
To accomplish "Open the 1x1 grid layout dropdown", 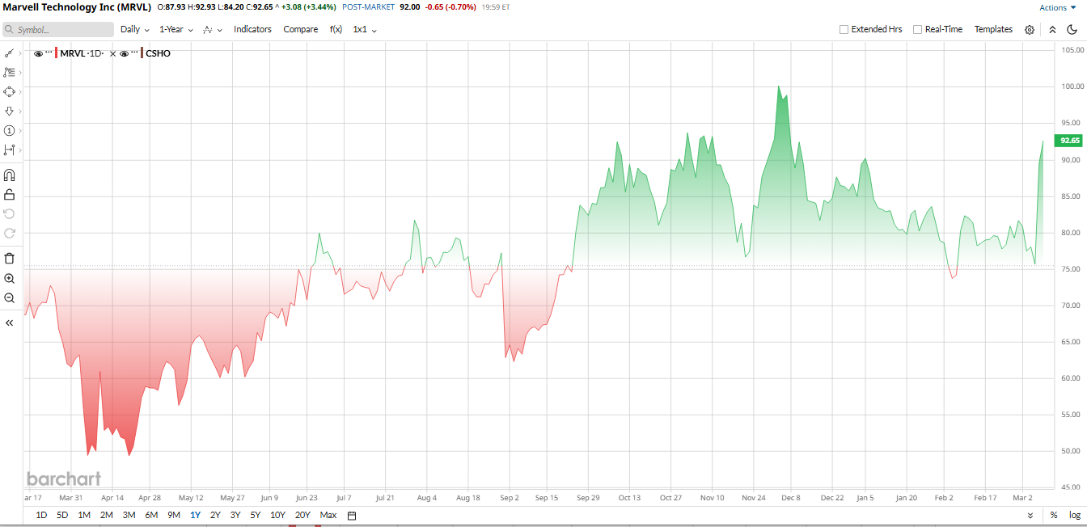I will (x=365, y=29).
